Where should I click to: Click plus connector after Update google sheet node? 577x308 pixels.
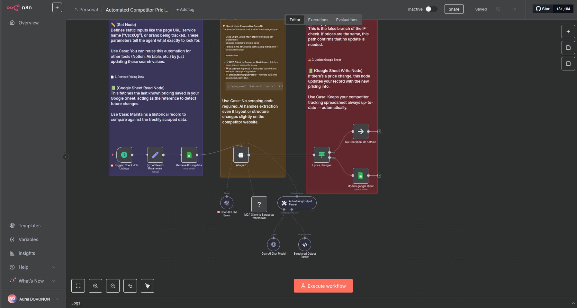[379, 176]
